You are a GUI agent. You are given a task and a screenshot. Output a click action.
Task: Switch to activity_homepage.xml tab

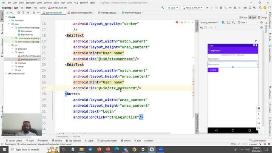[x=81, y=13]
